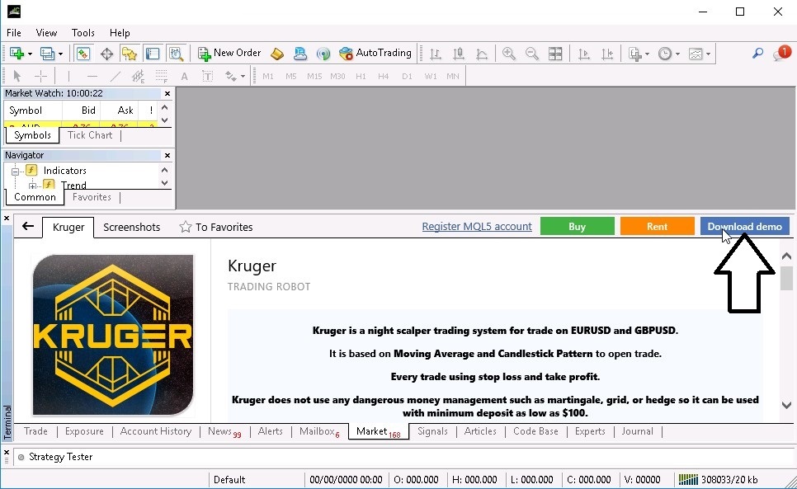Open the Periods clock icon

(x=665, y=54)
